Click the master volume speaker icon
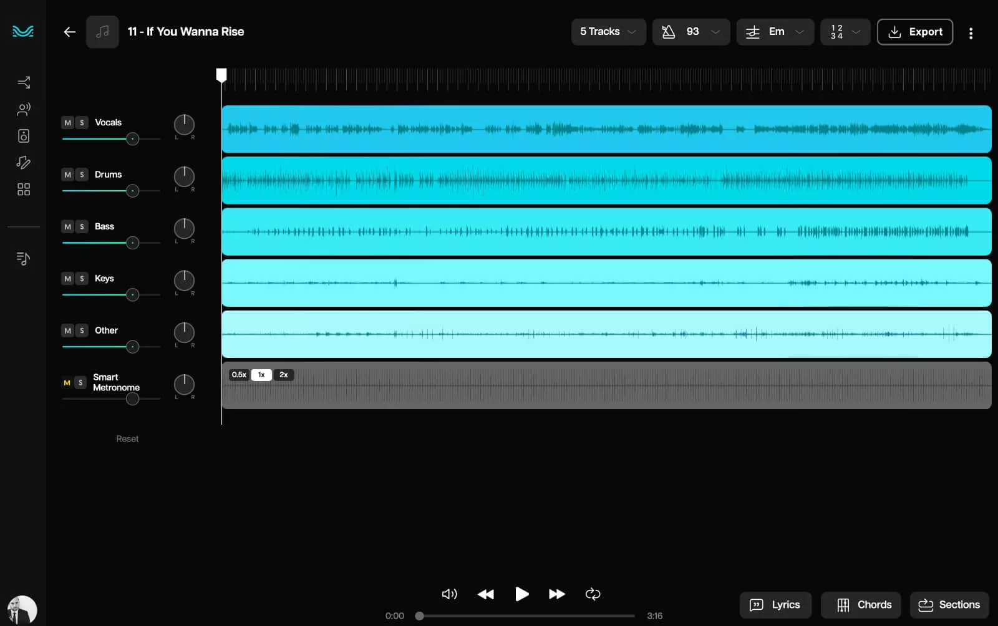The image size is (998, 626). click(x=449, y=594)
